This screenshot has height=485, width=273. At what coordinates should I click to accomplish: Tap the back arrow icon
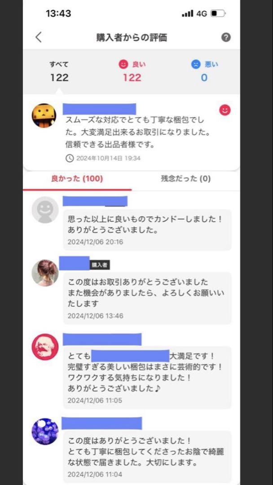coord(38,37)
